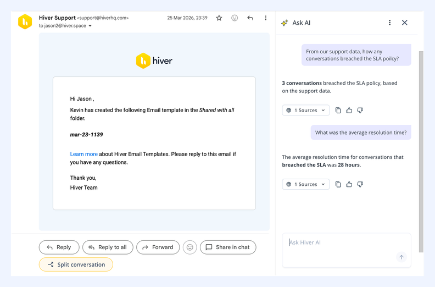
Task: Thumbs down the '3 conversations' answer
Action: (x=360, y=111)
